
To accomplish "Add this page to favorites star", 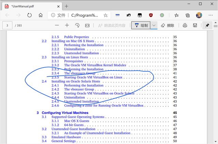I will tap(106, 15).
